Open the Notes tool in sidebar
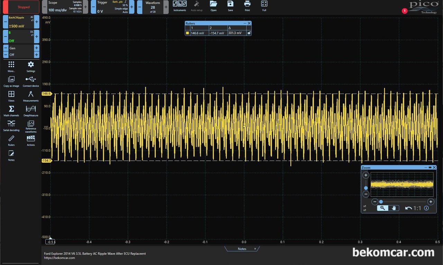 coord(11,155)
